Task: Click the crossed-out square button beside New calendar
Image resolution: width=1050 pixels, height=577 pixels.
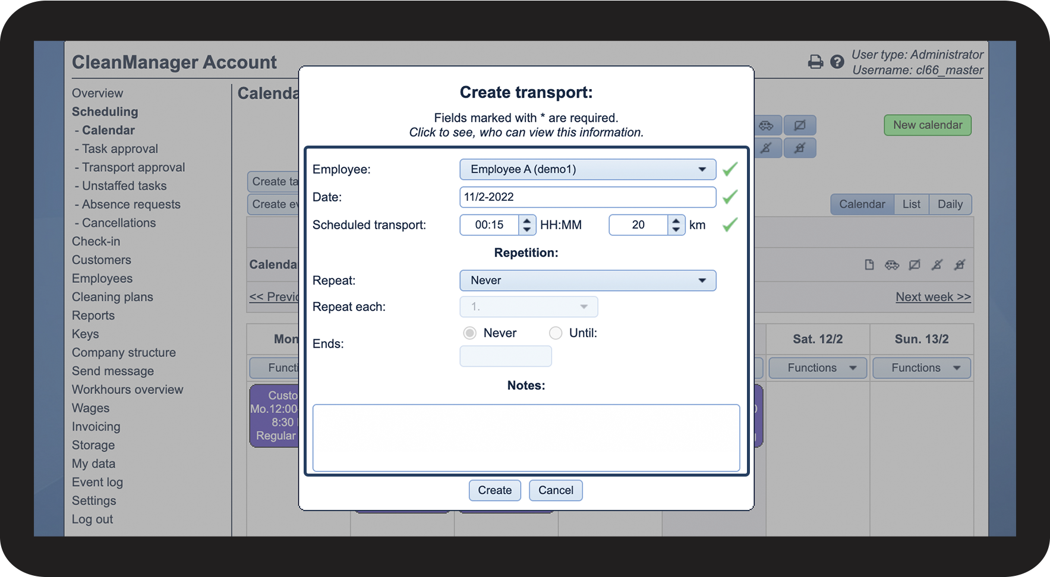Action: [x=800, y=125]
